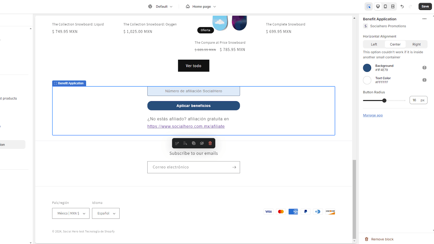Image resolution: width=434 pixels, height=244 pixels.
Task: Undo the last change
Action: [x=402, y=6]
